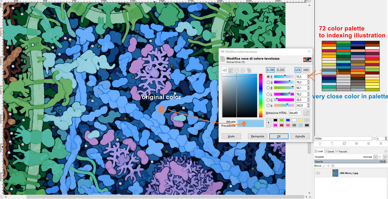Select the R channel radio button
The width and height of the screenshot is (388, 199).
[x=268, y=77]
